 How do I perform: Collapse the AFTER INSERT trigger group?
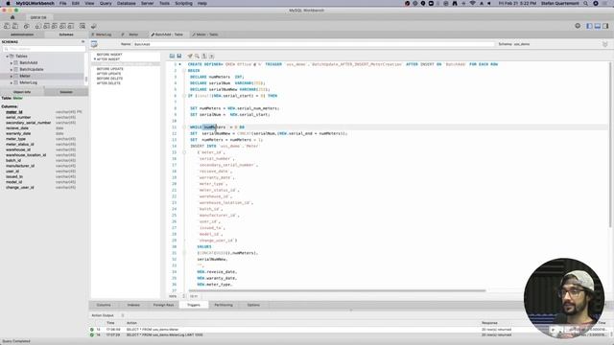(x=94, y=59)
